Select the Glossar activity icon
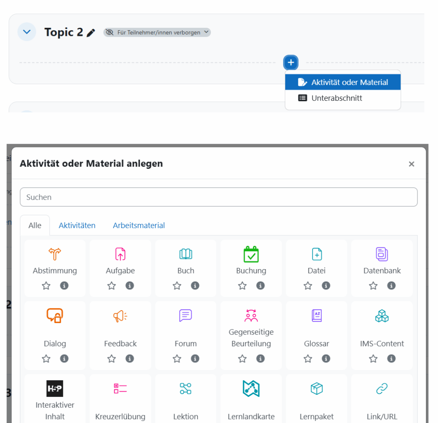 (x=317, y=316)
